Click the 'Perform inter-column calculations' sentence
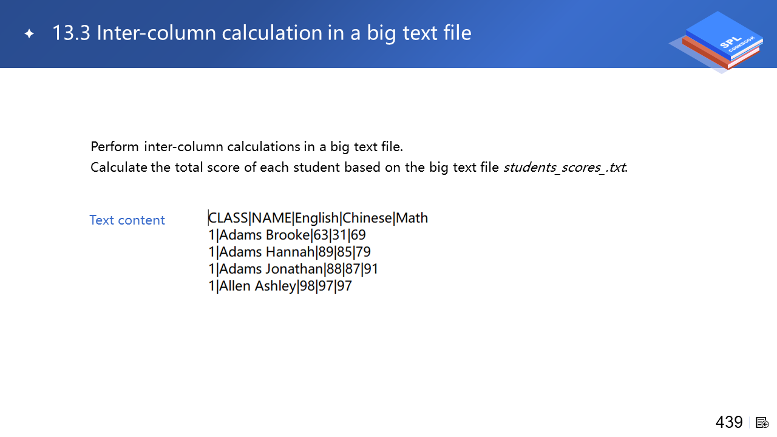Viewport: 777px width, 437px height. (246, 147)
